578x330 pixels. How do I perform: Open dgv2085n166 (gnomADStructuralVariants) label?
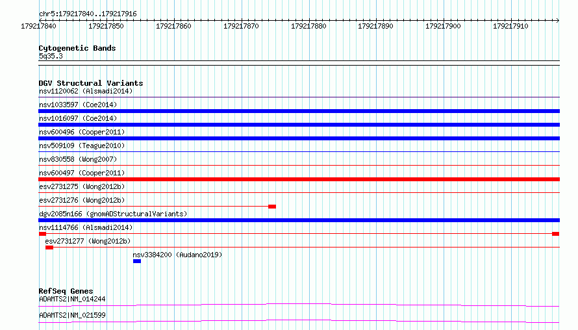coord(113,214)
